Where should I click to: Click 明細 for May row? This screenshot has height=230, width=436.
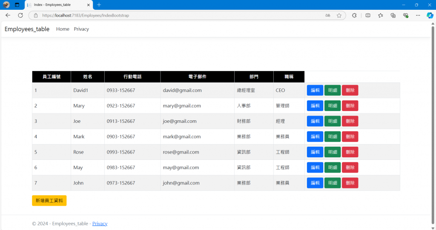click(x=333, y=168)
